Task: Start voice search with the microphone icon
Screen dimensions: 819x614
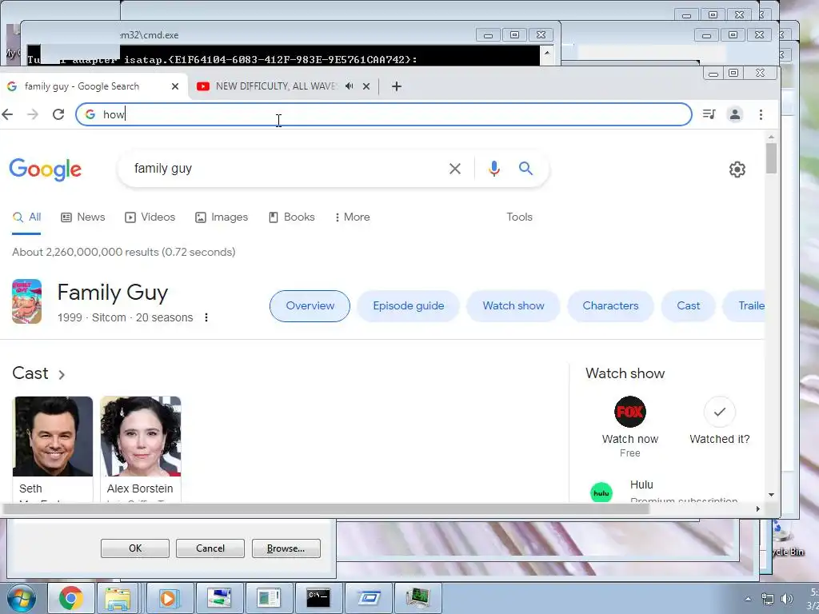Action: [x=494, y=169]
